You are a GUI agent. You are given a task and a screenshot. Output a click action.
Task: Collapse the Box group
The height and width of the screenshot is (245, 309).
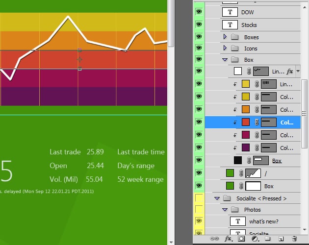[x=225, y=60]
